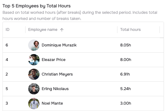Click the Top 5 Employees by Total Hours heading
Screen dimensions: 167x111
(x=36, y=6)
